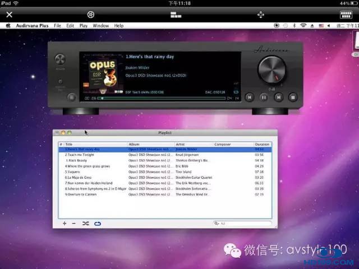This screenshot has height=269, width=359.
Task: Add a track with the plus button
Action: (x=65, y=224)
